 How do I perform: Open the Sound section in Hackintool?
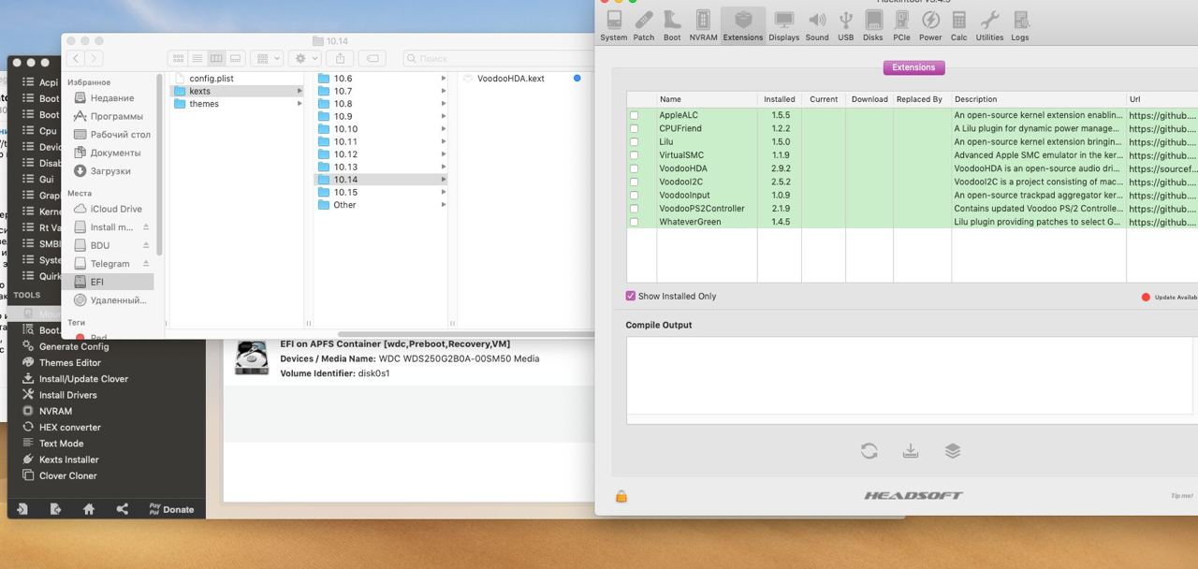[817, 25]
